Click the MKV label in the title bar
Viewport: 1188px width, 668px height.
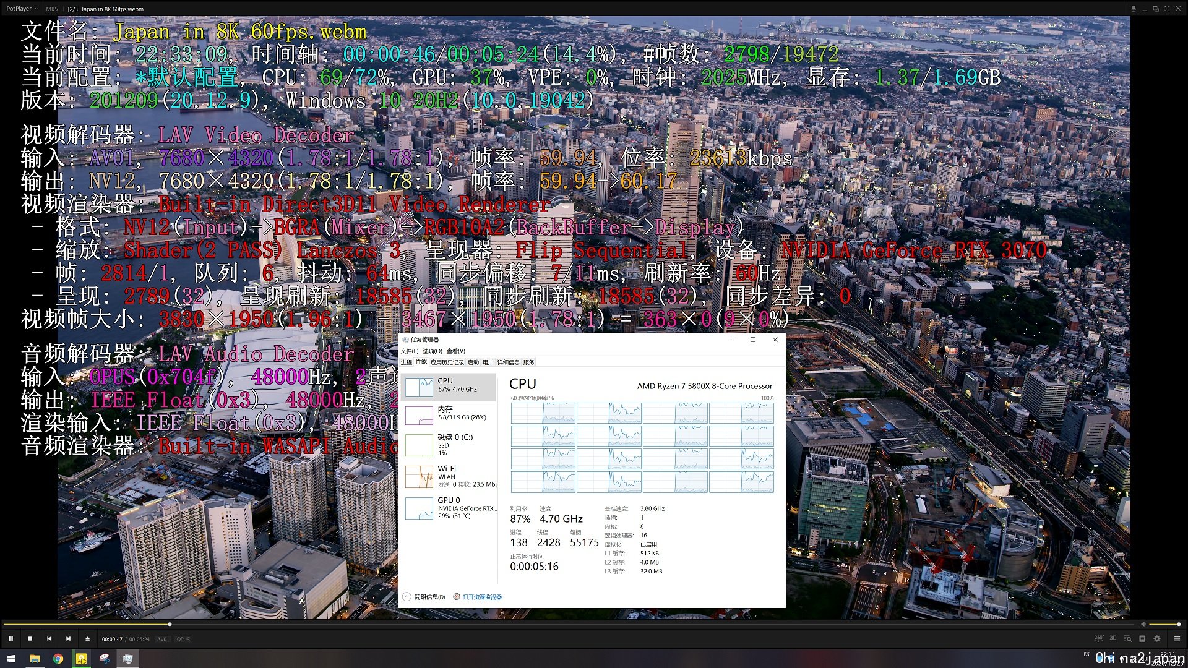coord(52,9)
